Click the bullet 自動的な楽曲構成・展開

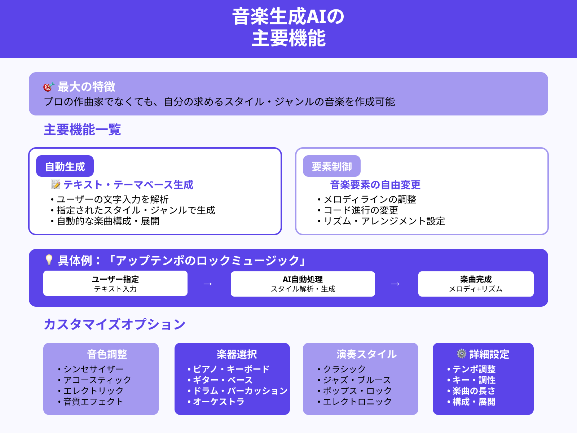tap(105, 221)
